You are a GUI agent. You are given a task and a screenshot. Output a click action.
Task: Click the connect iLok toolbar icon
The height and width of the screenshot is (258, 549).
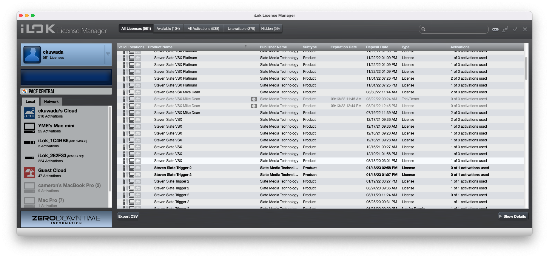point(505,29)
